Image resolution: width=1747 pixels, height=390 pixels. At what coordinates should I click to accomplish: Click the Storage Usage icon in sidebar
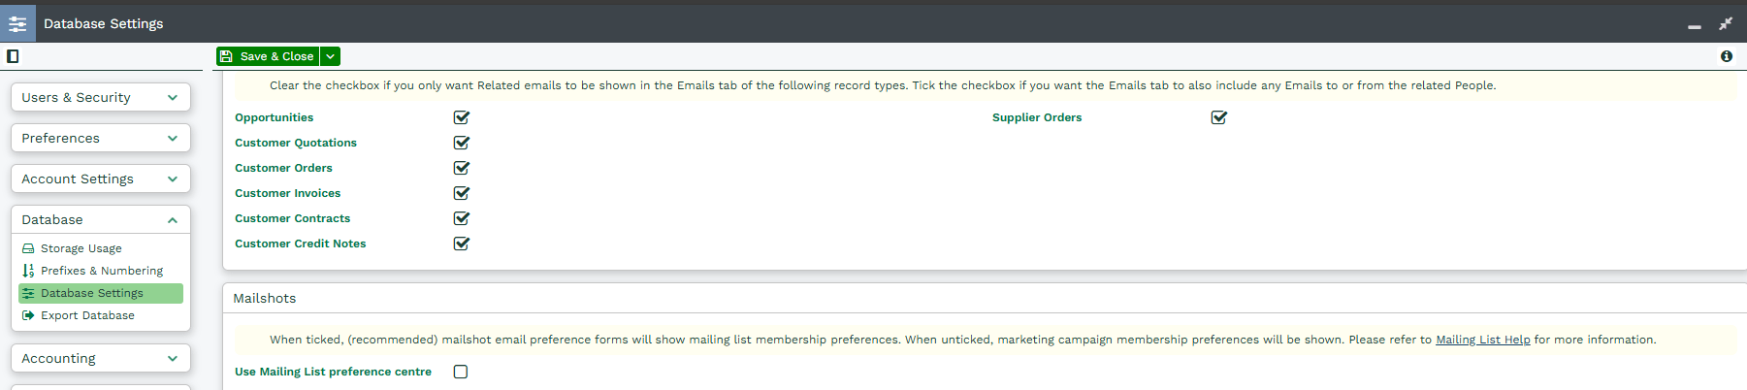click(28, 248)
